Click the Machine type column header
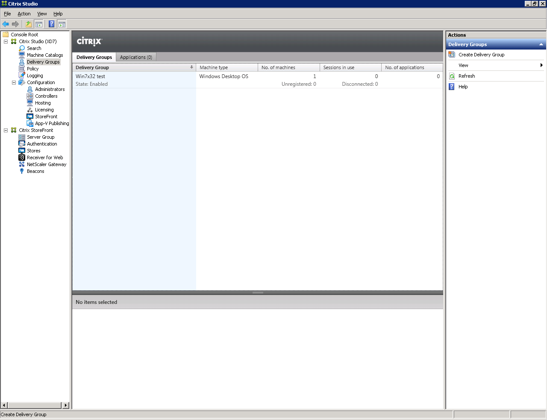The image size is (547, 420). click(x=227, y=67)
